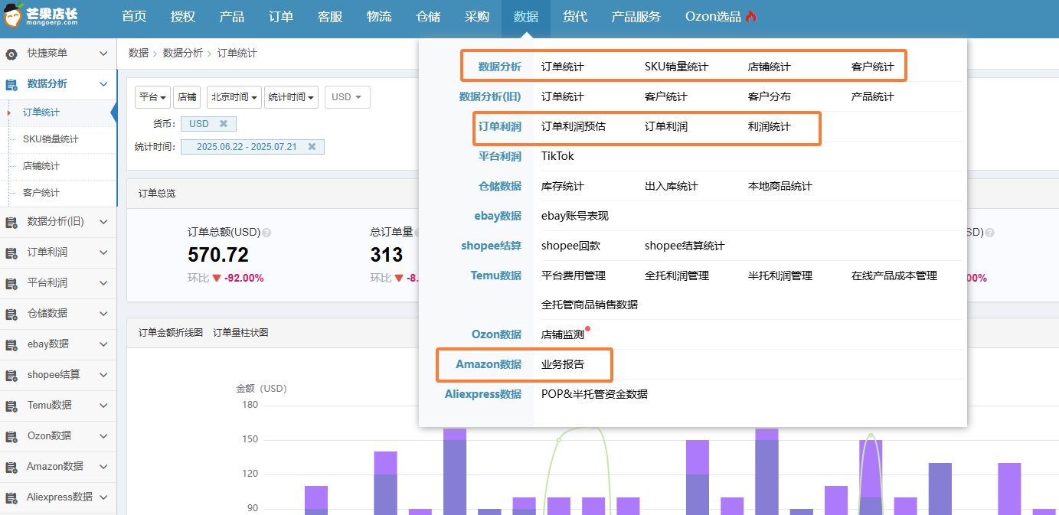Screen dimensions: 1059x515
Task: Click the shopee结算 sidebar icon
Action: click(11, 375)
